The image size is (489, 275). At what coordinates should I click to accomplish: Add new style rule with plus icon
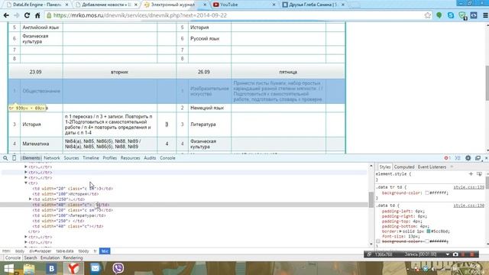pos(471,173)
